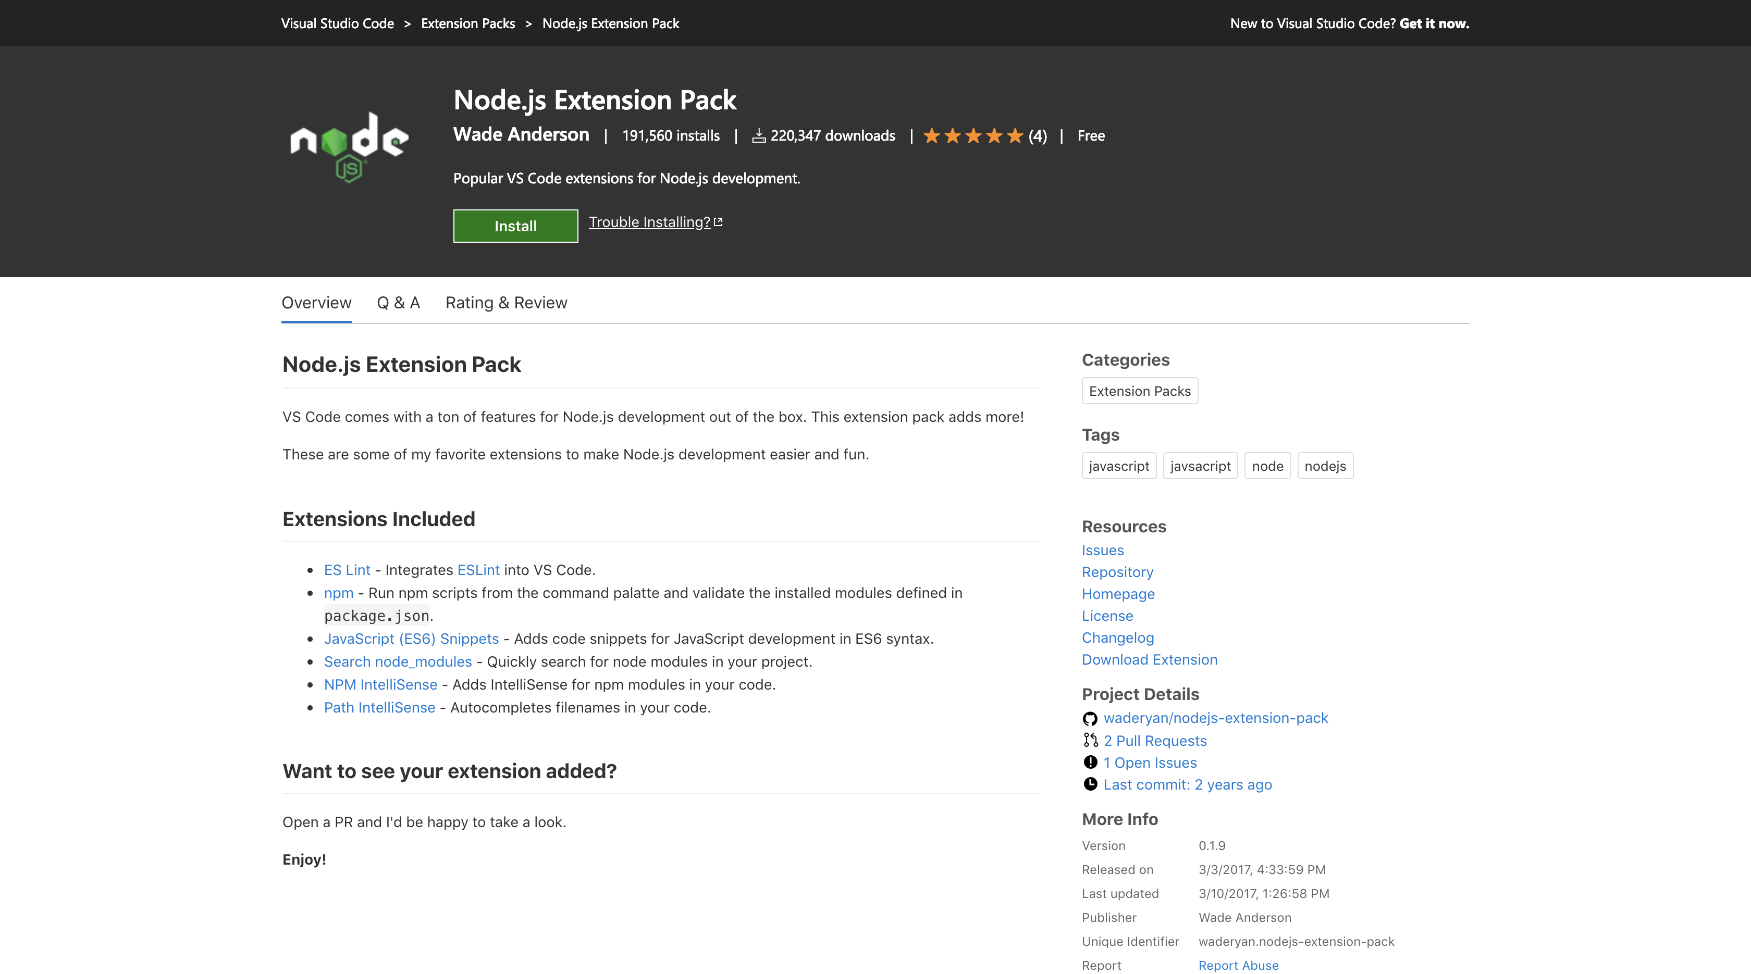Click Released on date 3/3/2017
This screenshot has width=1751, height=974.
pyautogui.click(x=1262, y=869)
